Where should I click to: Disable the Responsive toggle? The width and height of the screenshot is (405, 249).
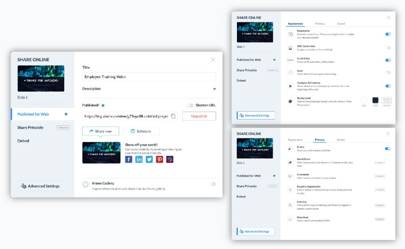tap(388, 34)
